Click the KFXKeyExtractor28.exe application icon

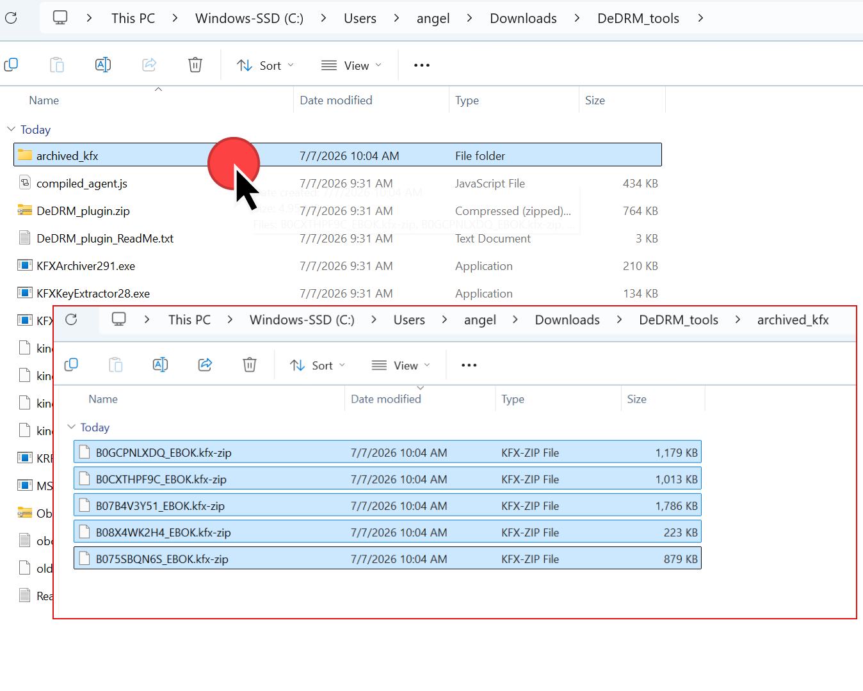[25, 293]
